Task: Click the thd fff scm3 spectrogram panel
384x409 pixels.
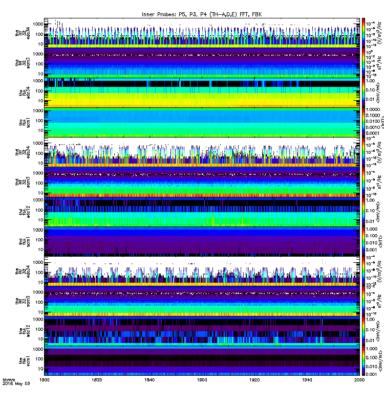Action: [202, 182]
